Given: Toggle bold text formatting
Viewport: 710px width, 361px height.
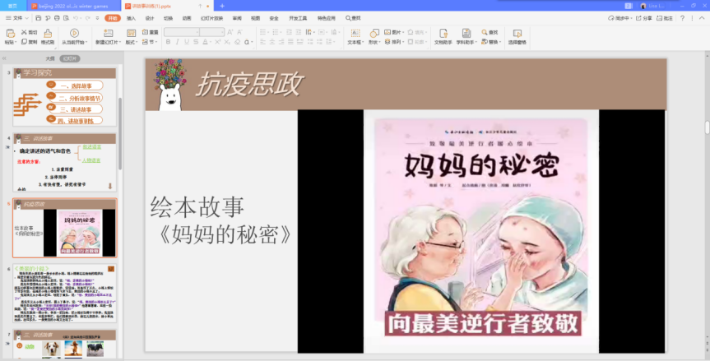Looking at the screenshot, I should pyautogui.click(x=168, y=41).
